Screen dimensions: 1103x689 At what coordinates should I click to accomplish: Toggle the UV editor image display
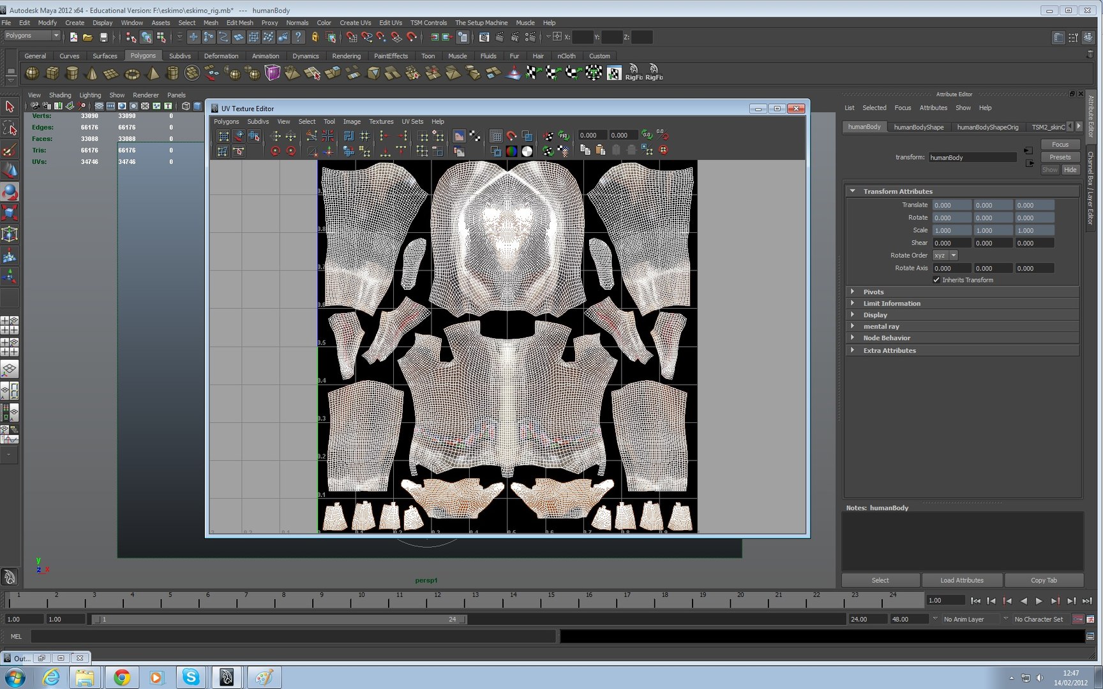pos(459,136)
